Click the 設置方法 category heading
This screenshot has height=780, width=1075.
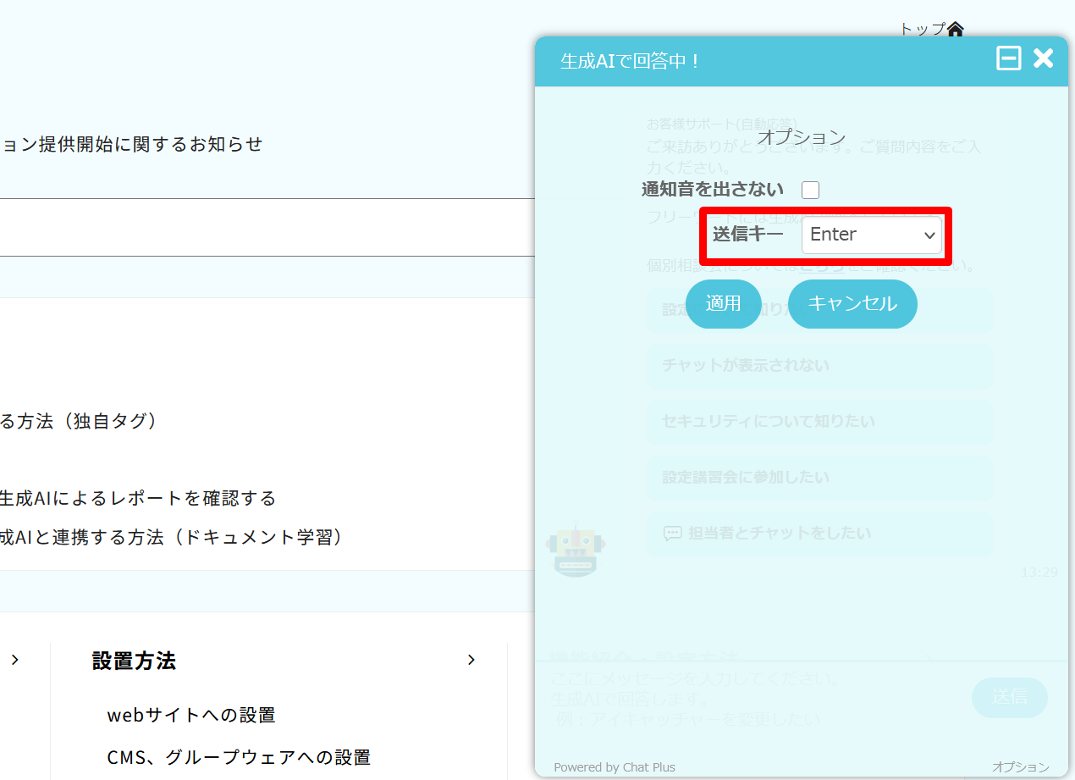(134, 661)
